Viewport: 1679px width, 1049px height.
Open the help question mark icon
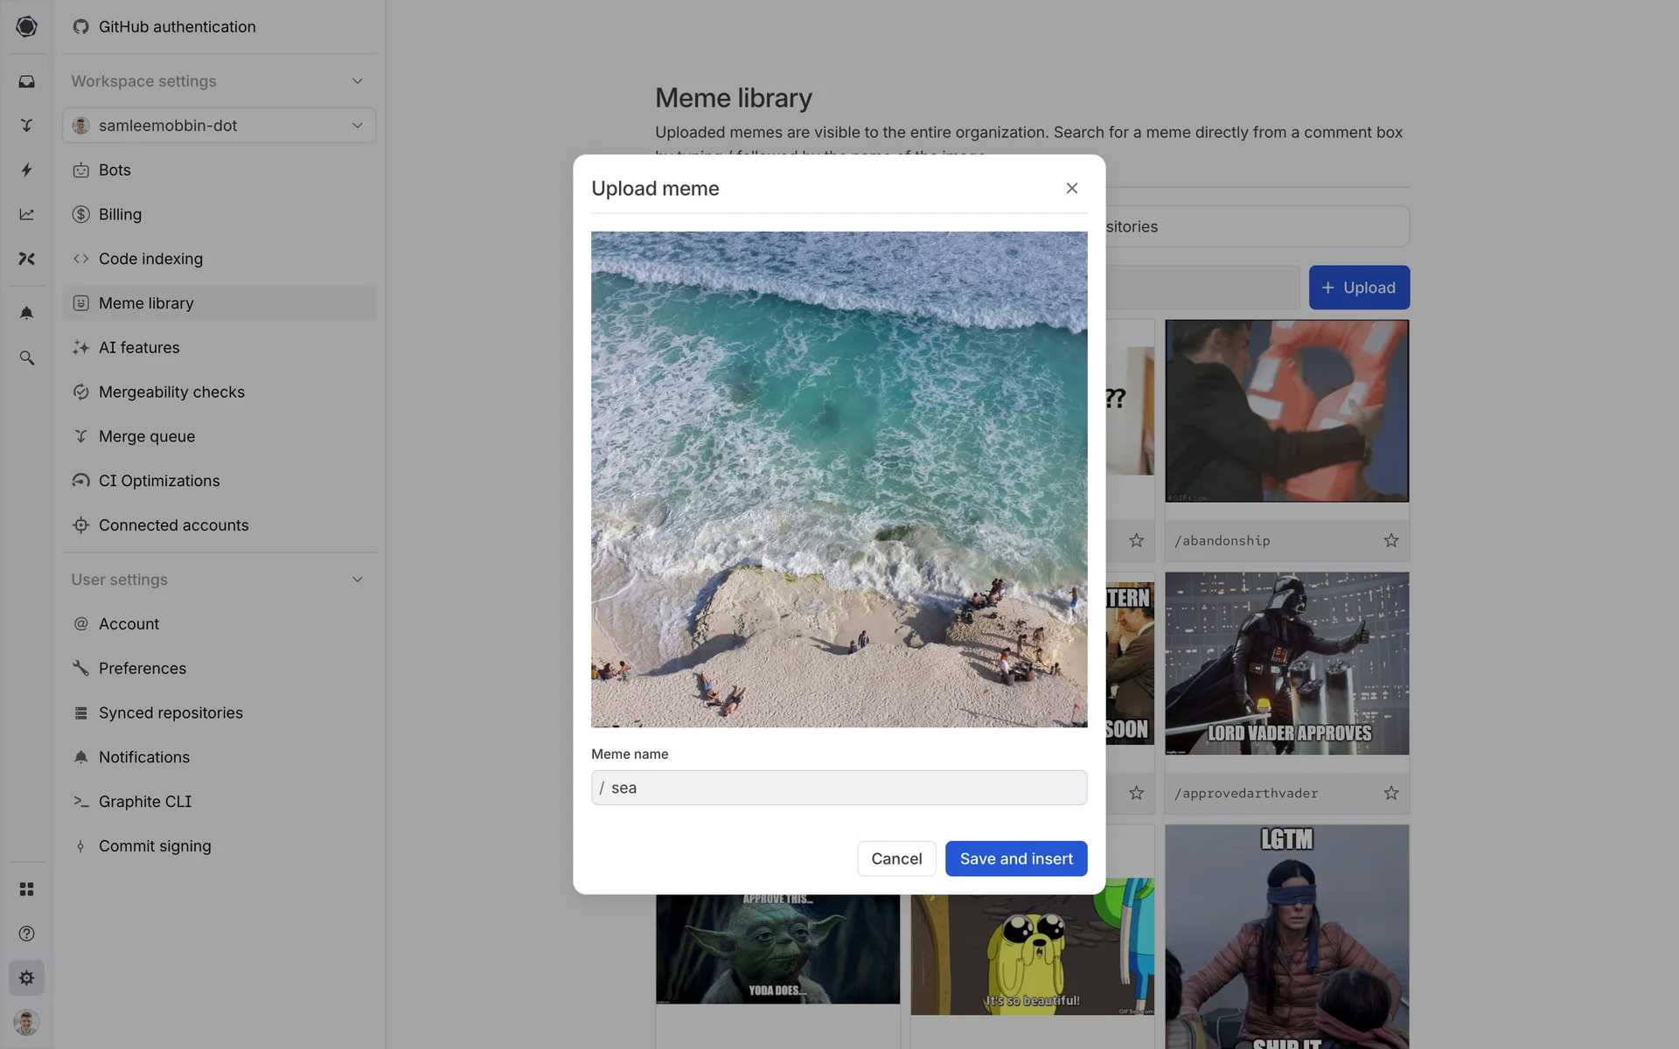click(26, 934)
